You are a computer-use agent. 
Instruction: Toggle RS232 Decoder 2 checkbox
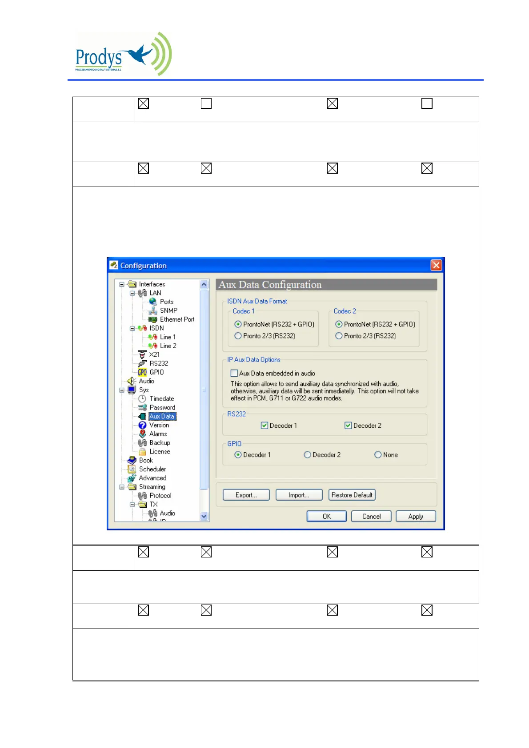(348, 426)
